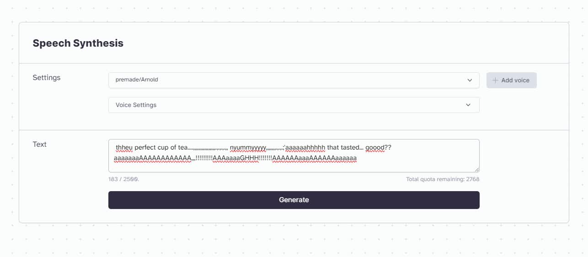This screenshot has height=257, width=588.
Task: Place the cursor in the word "nyummyyyyy"
Action: 248,147
